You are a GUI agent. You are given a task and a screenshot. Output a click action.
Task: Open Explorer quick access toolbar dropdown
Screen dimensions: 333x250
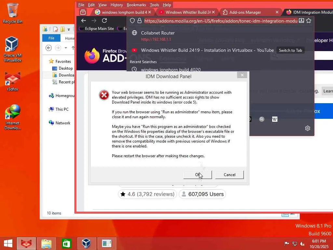coord(69,29)
